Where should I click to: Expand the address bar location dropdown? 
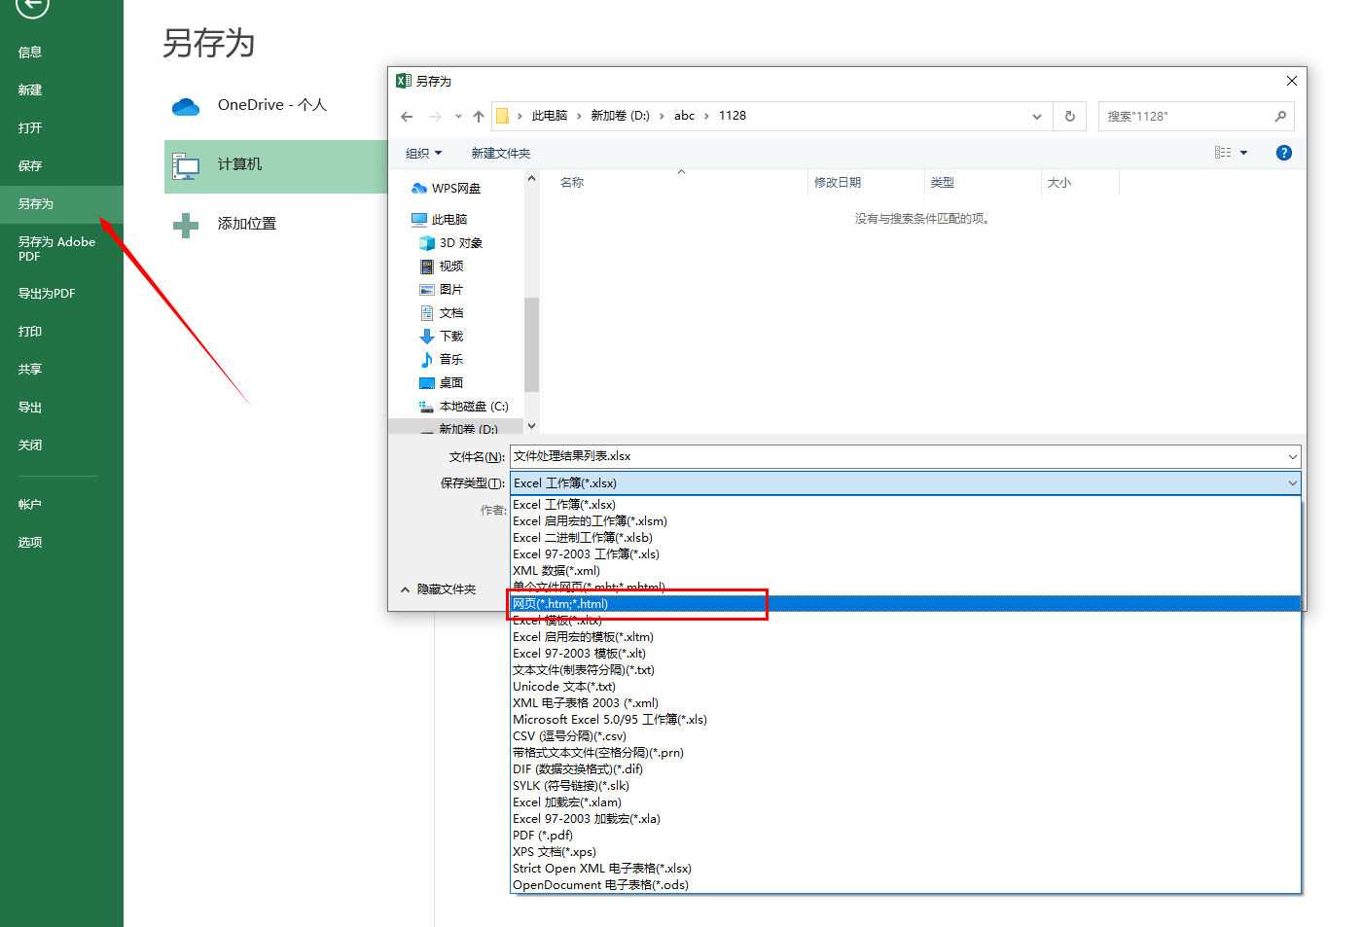(x=1035, y=116)
